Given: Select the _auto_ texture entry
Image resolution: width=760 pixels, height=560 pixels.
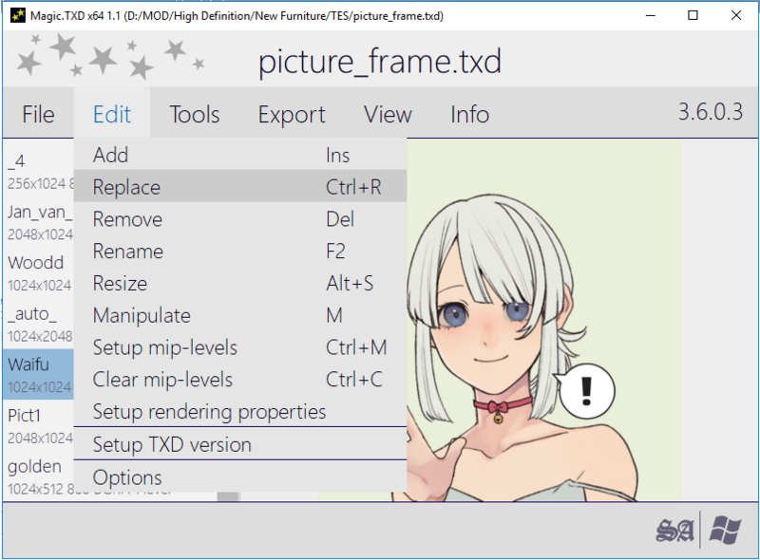Looking at the screenshot, I should point(39,324).
